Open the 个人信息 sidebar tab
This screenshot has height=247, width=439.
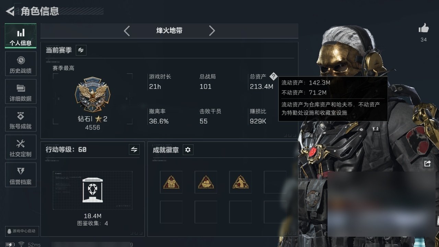point(21,36)
